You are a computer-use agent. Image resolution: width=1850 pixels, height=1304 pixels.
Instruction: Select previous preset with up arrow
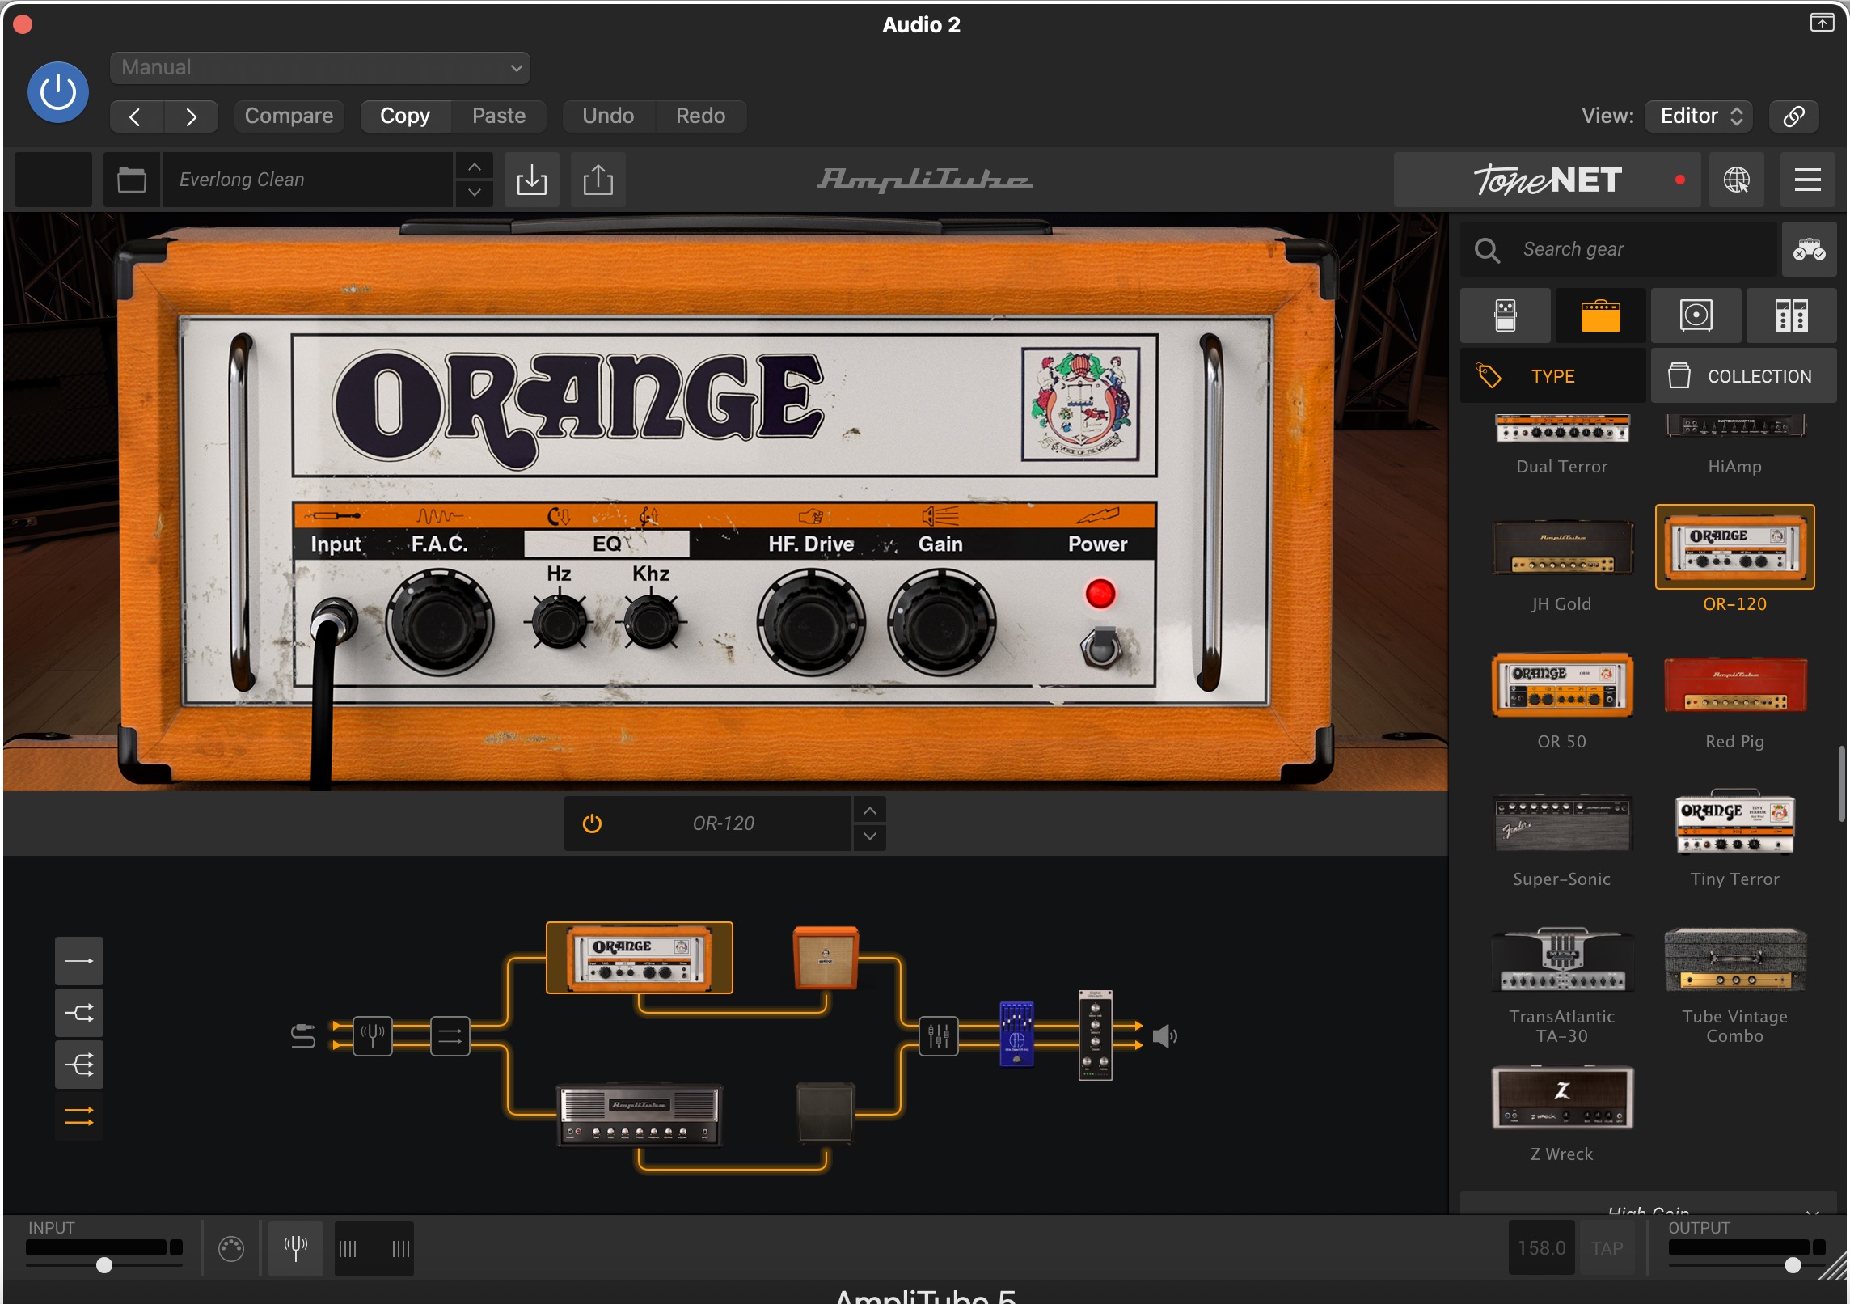pyautogui.click(x=475, y=167)
